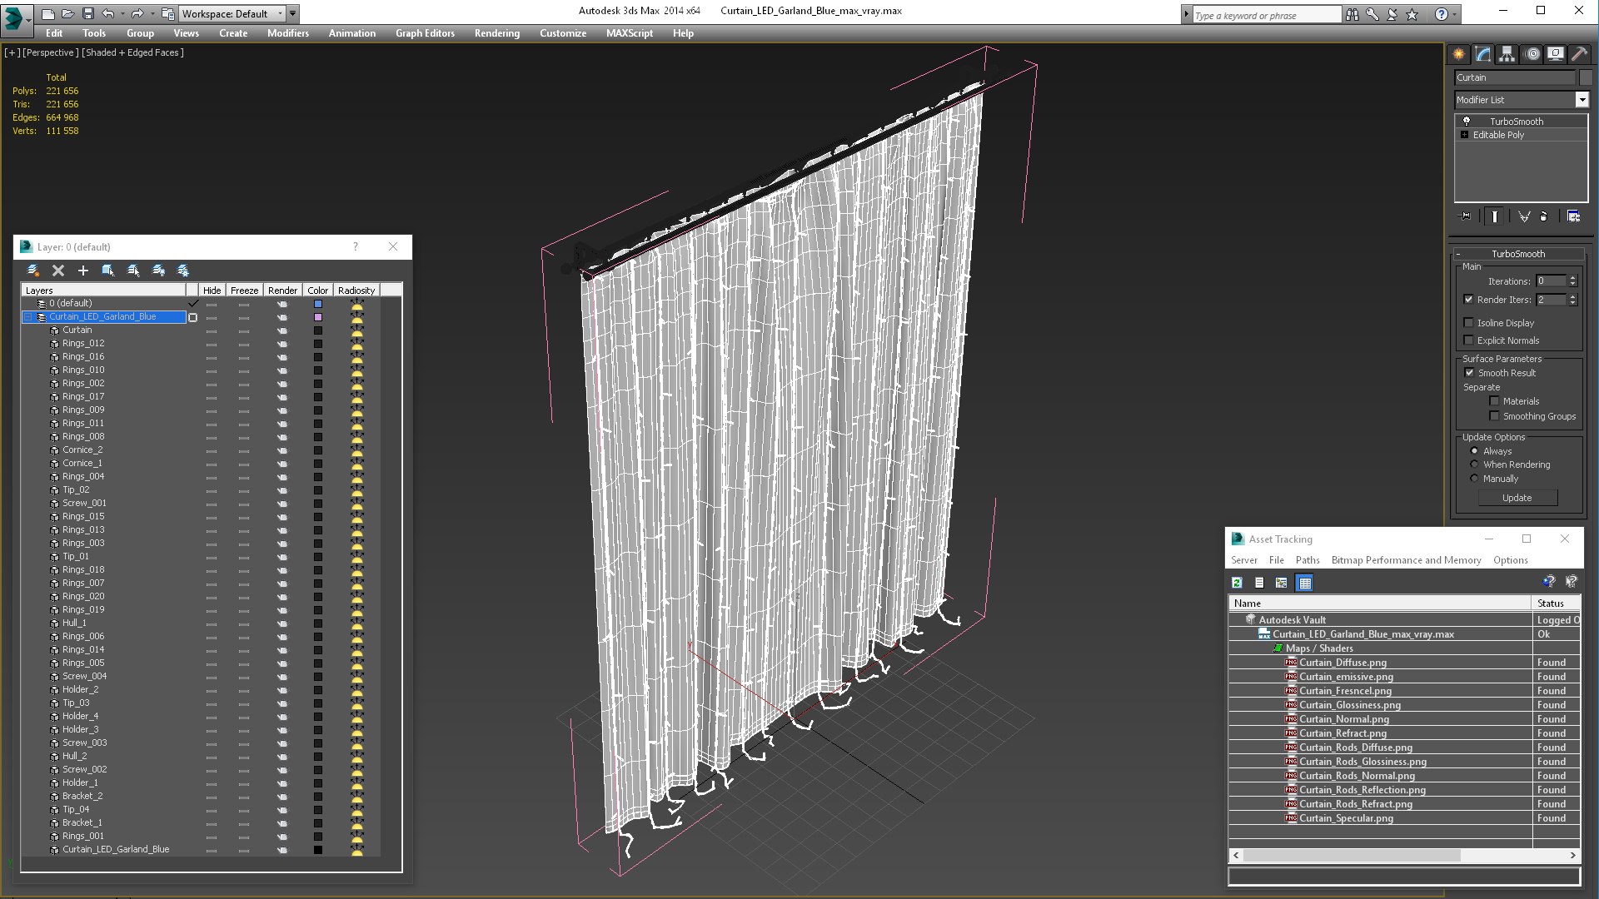Toggle the Smooth Result checkbox

[x=1469, y=373]
